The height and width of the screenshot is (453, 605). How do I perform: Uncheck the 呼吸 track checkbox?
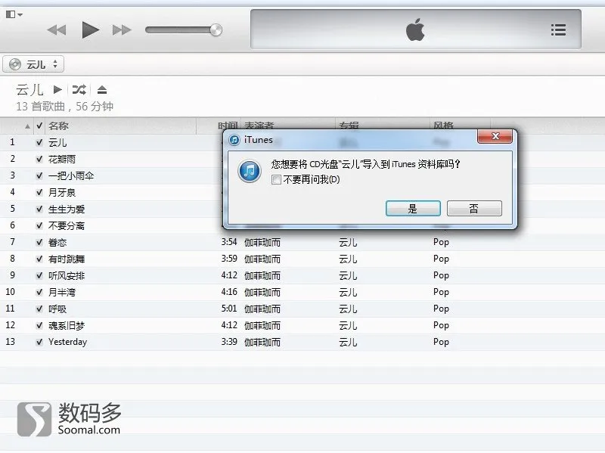pyautogui.click(x=39, y=309)
